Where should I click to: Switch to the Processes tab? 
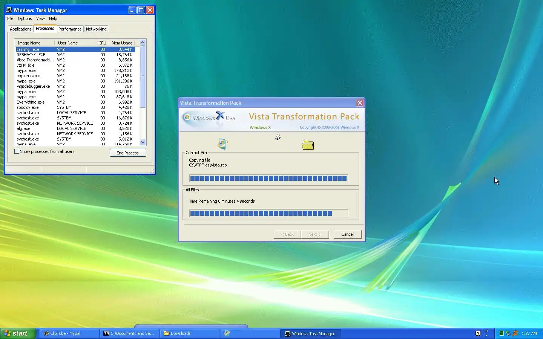pos(45,29)
